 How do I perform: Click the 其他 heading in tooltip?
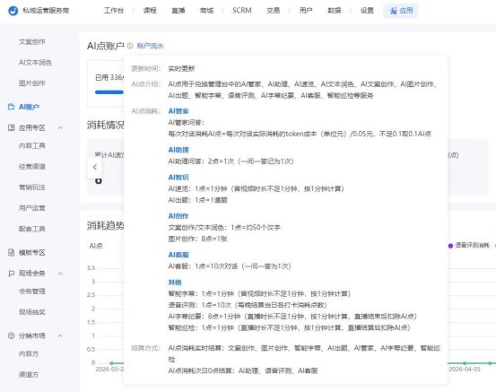click(x=175, y=283)
